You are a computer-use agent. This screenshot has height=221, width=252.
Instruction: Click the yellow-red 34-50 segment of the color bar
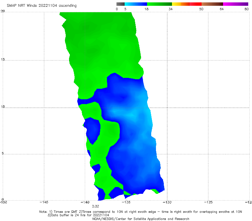pos(187,4)
